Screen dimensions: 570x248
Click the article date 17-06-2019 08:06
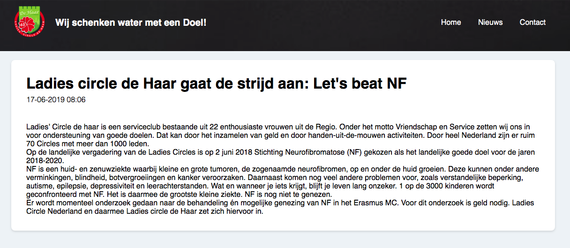tap(56, 100)
